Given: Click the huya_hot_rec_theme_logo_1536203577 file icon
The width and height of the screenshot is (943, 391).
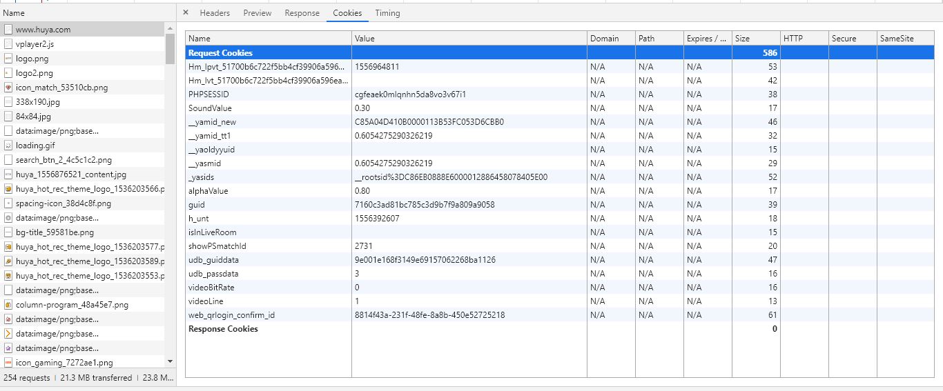Looking at the screenshot, I should click(8, 247).
